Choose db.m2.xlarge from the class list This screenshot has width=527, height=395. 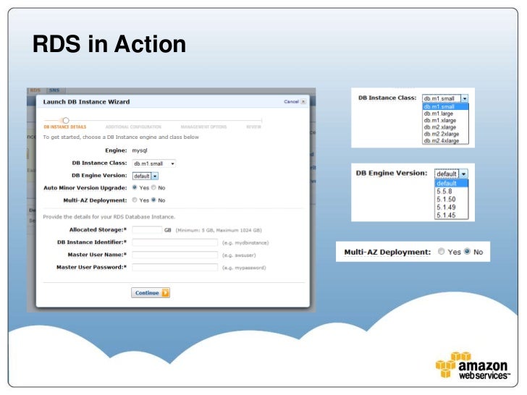(x=445, y=127)
